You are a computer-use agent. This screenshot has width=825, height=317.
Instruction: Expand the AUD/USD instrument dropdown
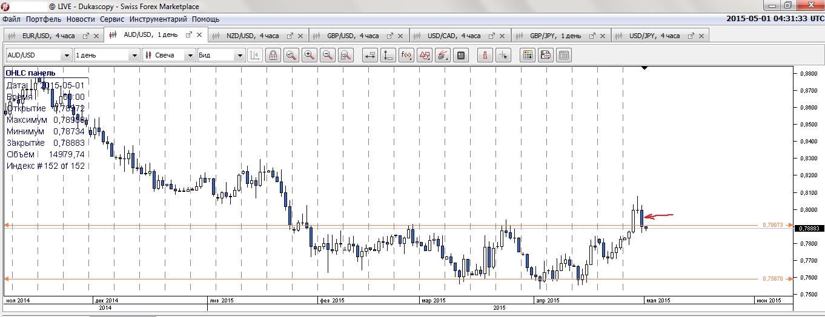(x=66, y=56)
